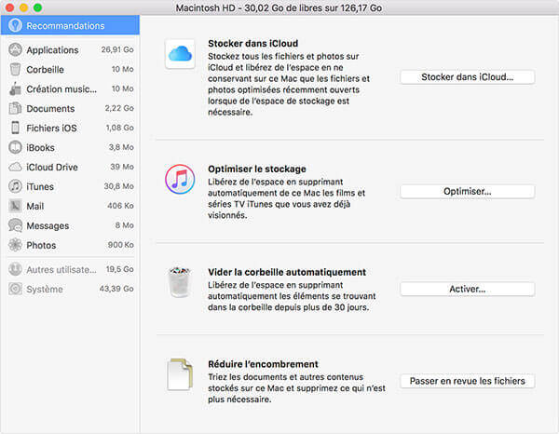Click the Fichiers iOS phone icon
The height and width of the screenshot is (434, 559).
[15, 128]
